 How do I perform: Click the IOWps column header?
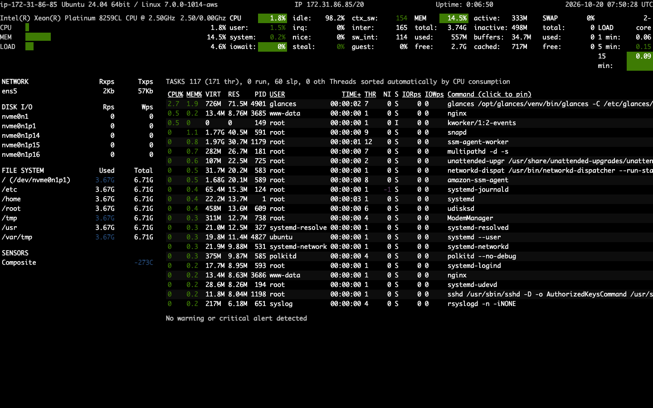point(434,94)
